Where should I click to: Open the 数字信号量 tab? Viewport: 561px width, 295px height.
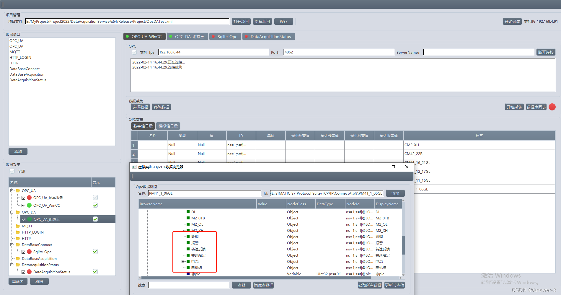click(x=143, y=126)
